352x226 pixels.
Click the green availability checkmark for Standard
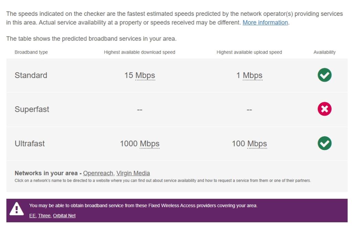click(x=324, y=75)
